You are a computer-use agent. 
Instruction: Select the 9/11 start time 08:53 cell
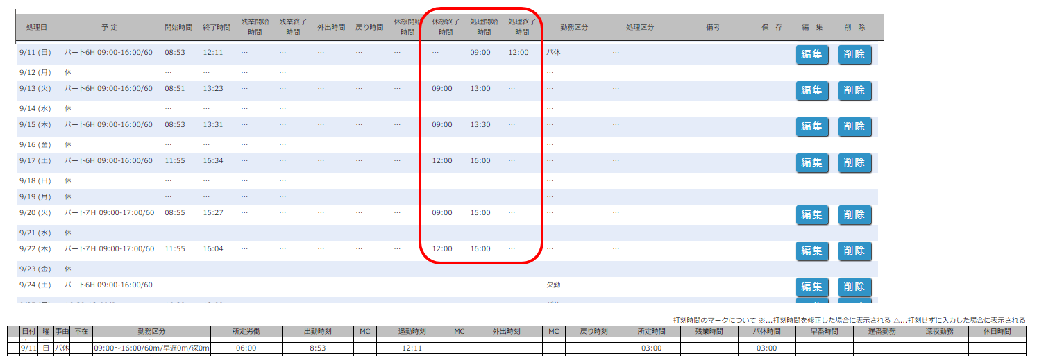175,53
